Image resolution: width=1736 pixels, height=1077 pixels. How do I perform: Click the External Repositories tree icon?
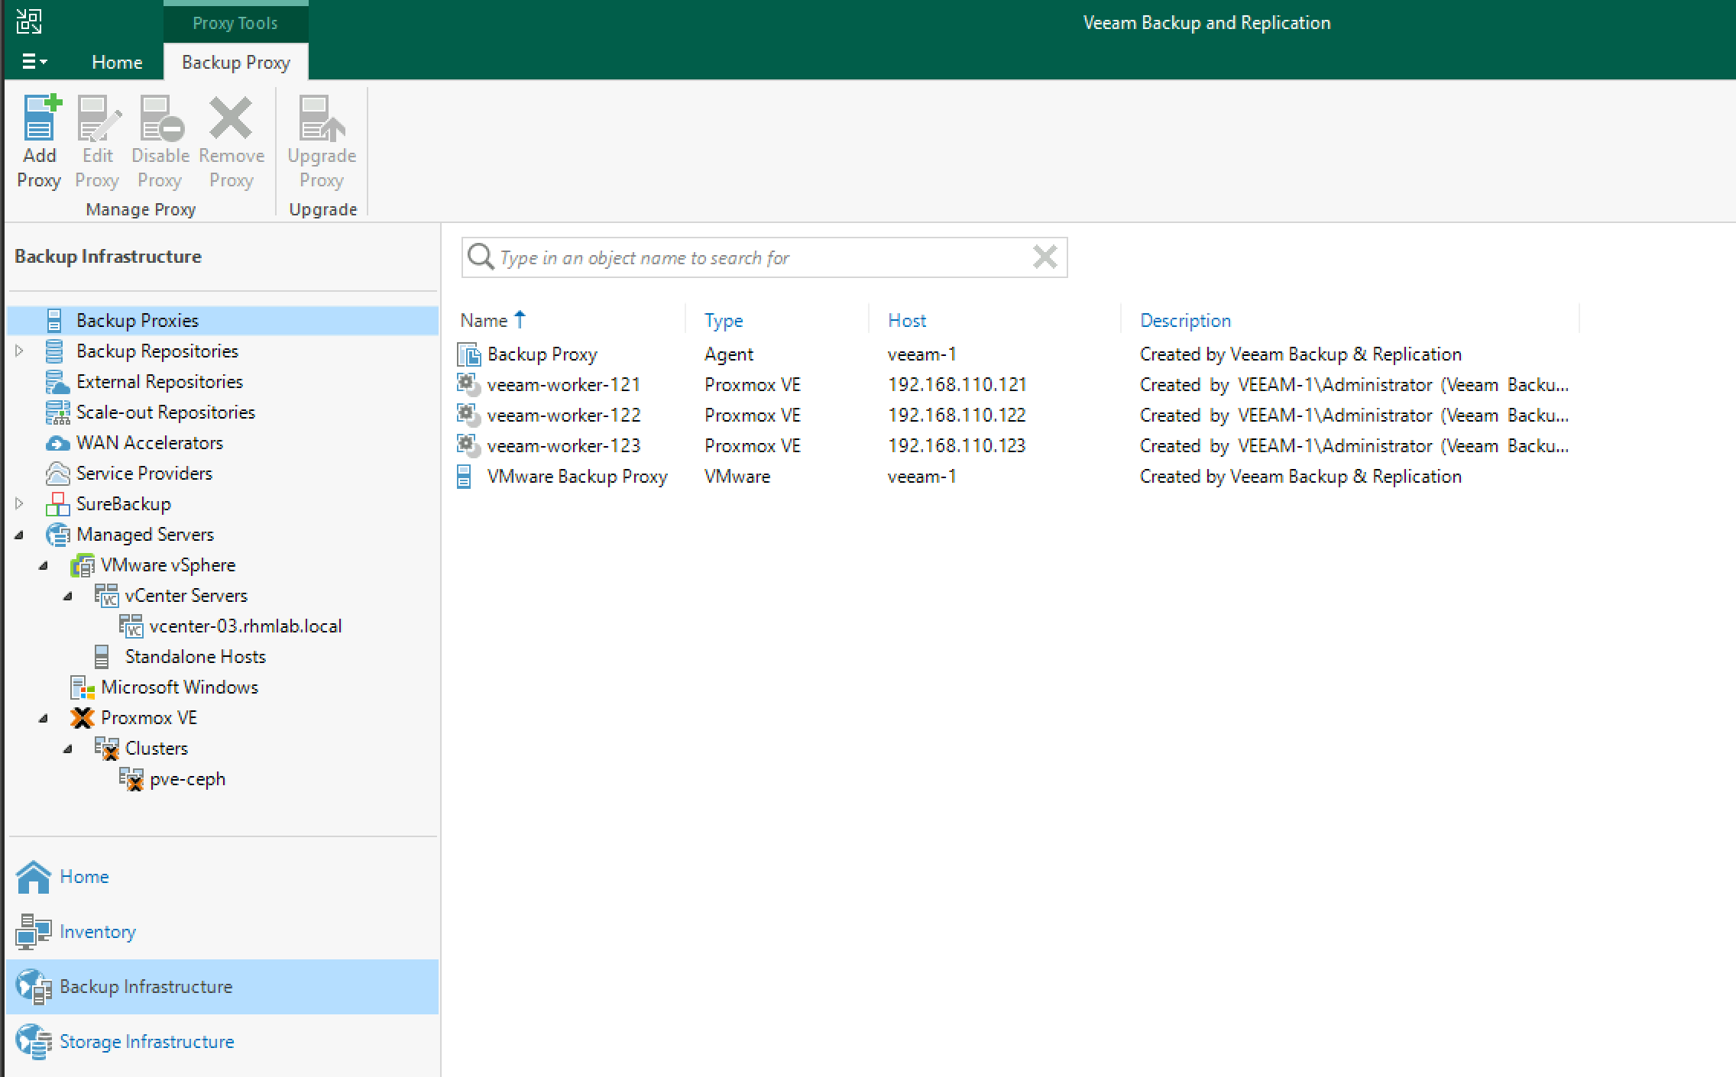point(57,382)
